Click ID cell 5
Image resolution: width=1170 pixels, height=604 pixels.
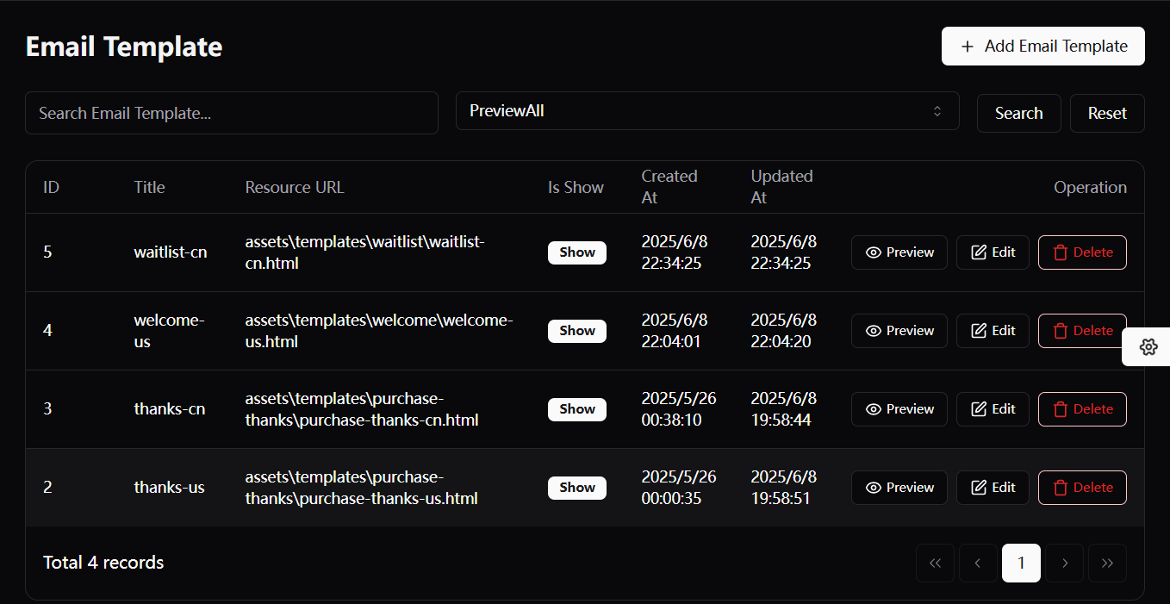47,252
